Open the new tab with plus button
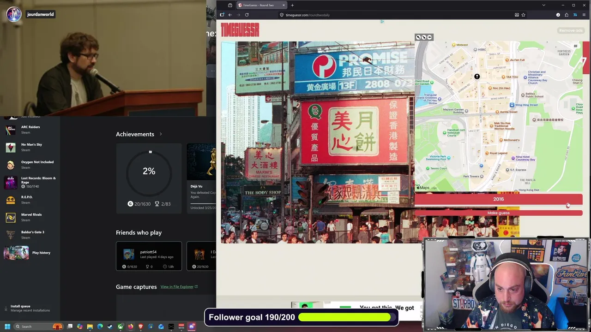 coord(292,5)
